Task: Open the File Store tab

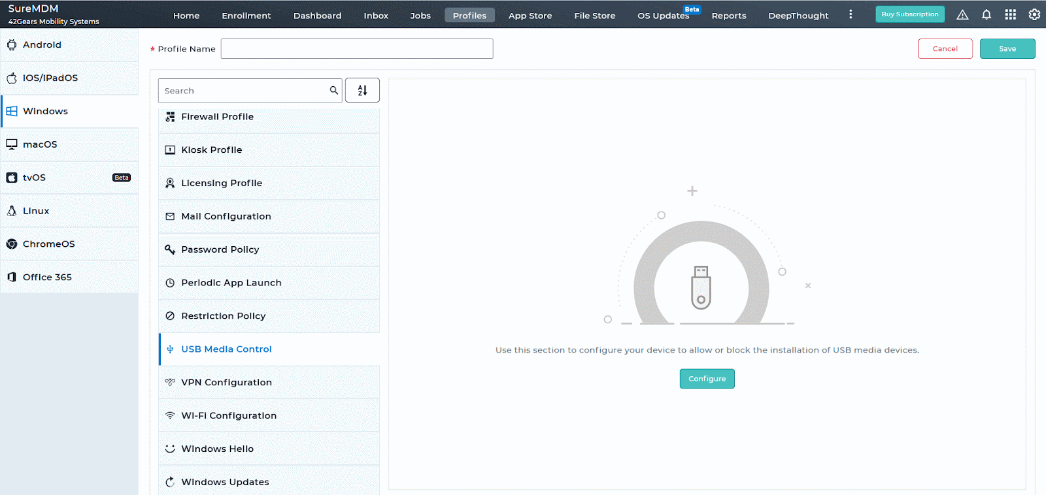Action: (x=595, y=16)
